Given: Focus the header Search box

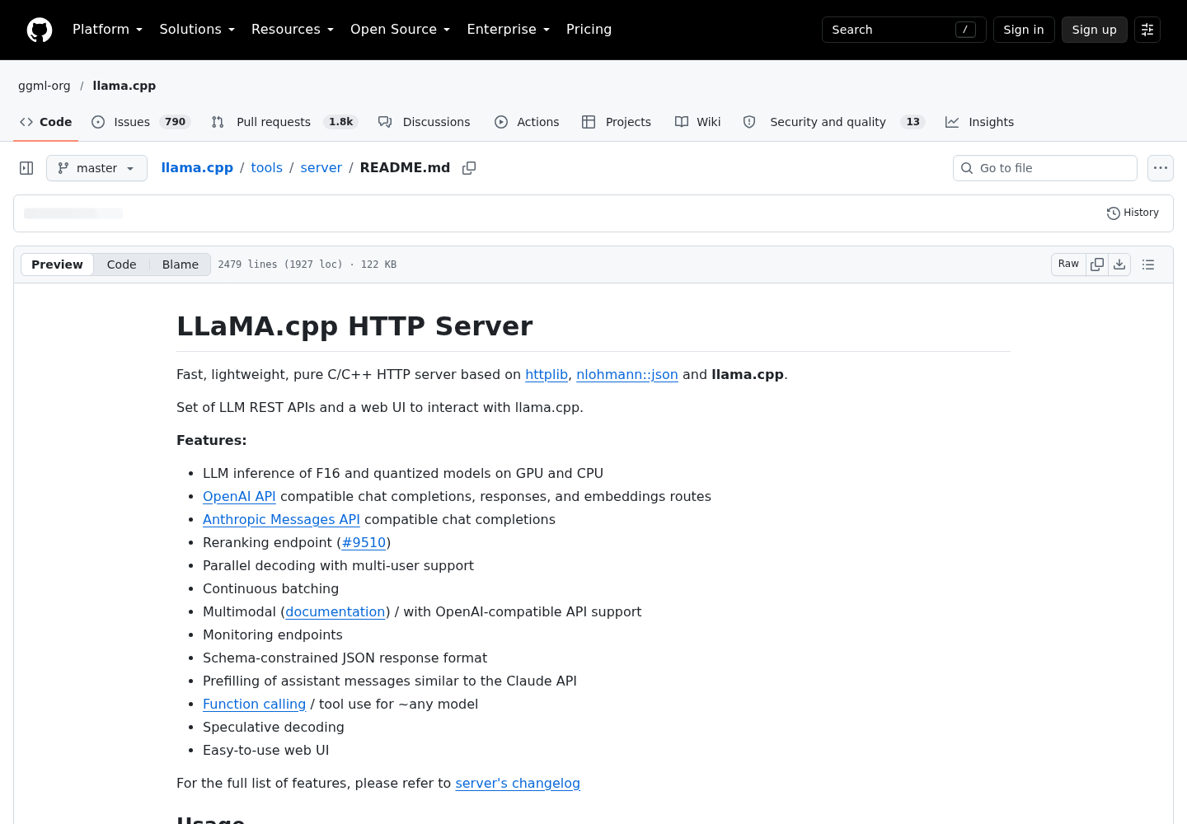Looking at the screenshot, I should 904,30.
